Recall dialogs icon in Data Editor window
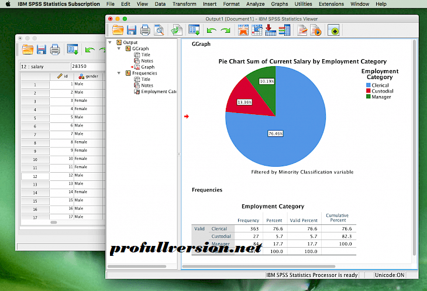 point(73,49)
